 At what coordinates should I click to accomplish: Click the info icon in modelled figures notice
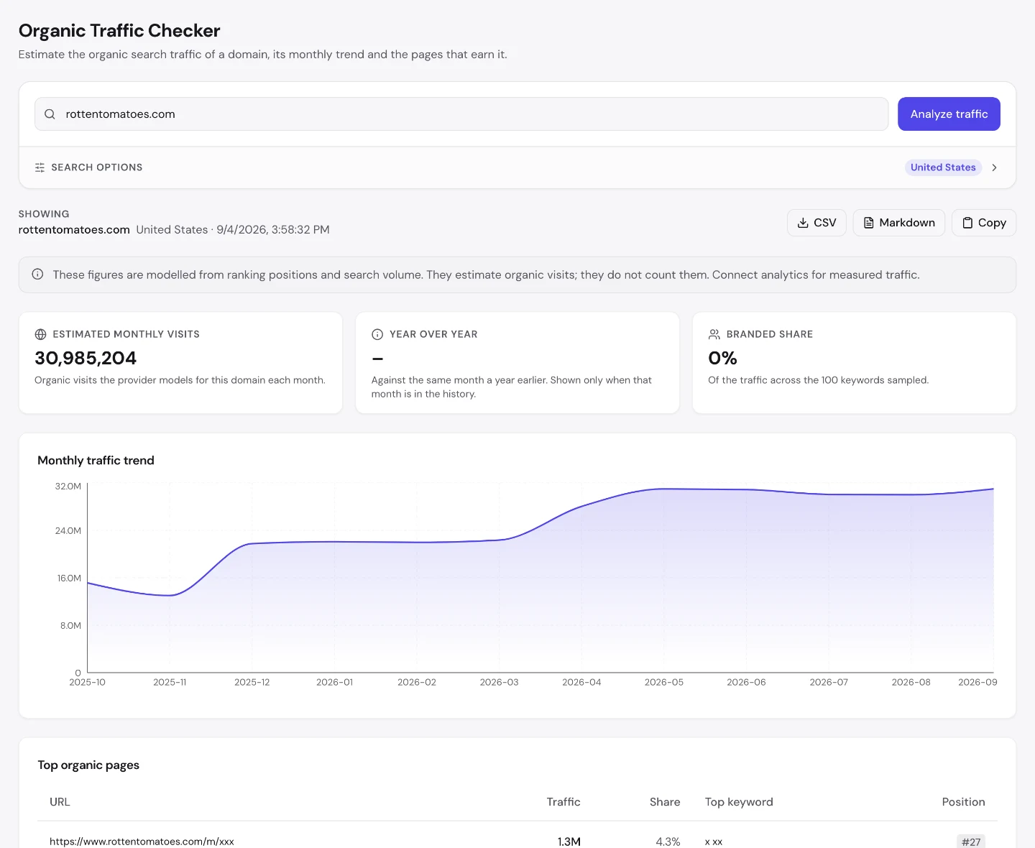[37, 275]
